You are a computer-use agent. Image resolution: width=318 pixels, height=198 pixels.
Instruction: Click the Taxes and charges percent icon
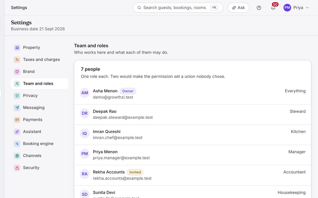tap(17, 60)
